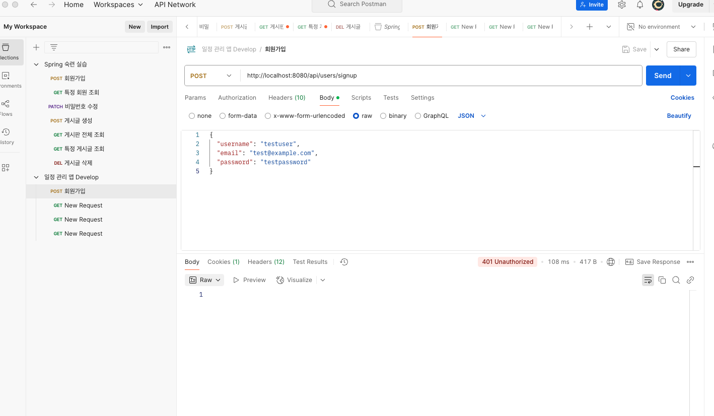Switch to the Authorization tab
714x416 pixels.
click(x=237, y=98)
